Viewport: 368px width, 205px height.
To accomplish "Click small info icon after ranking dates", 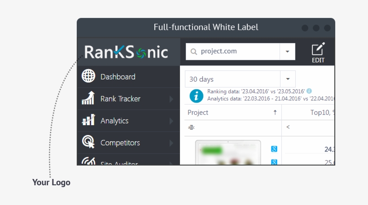I will (x=309, y=91).
